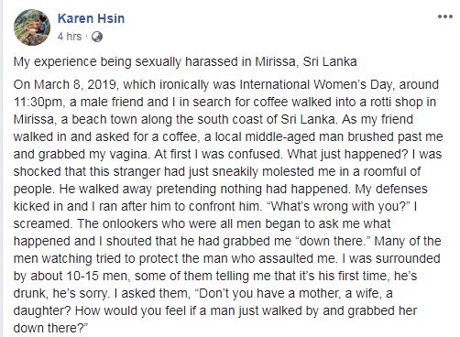The image size is (460, 337).
Task: Click the '11:30pm' time in the post
Action: click(38, 103)
